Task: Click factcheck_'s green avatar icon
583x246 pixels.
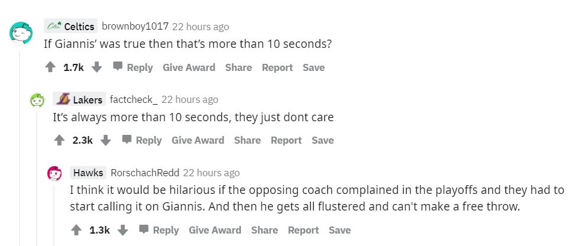Action: tap(37, 101)
